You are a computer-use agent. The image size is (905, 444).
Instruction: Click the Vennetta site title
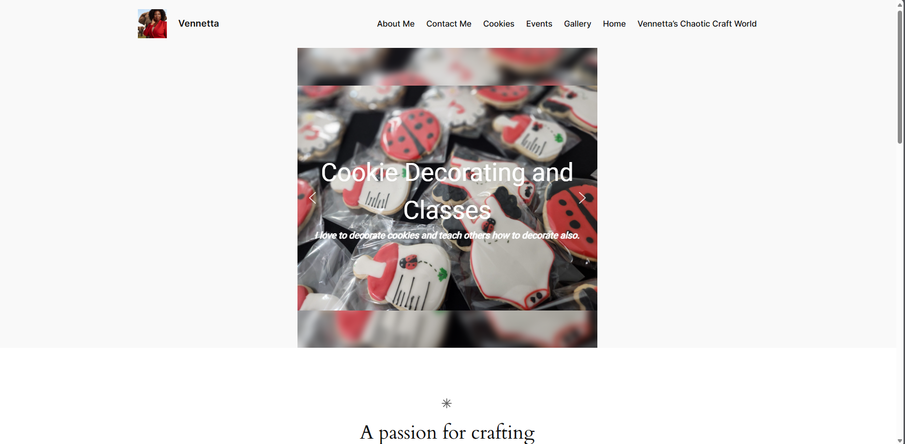point(198,23)
